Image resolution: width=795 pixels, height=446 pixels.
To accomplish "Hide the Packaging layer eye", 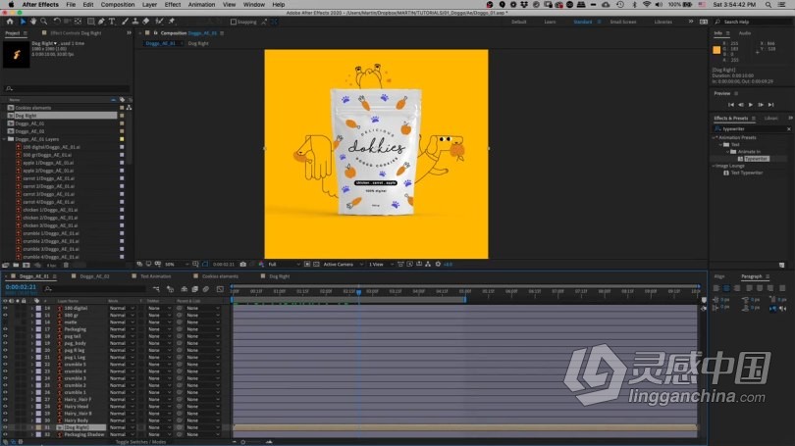I will (x=5, y=329).
